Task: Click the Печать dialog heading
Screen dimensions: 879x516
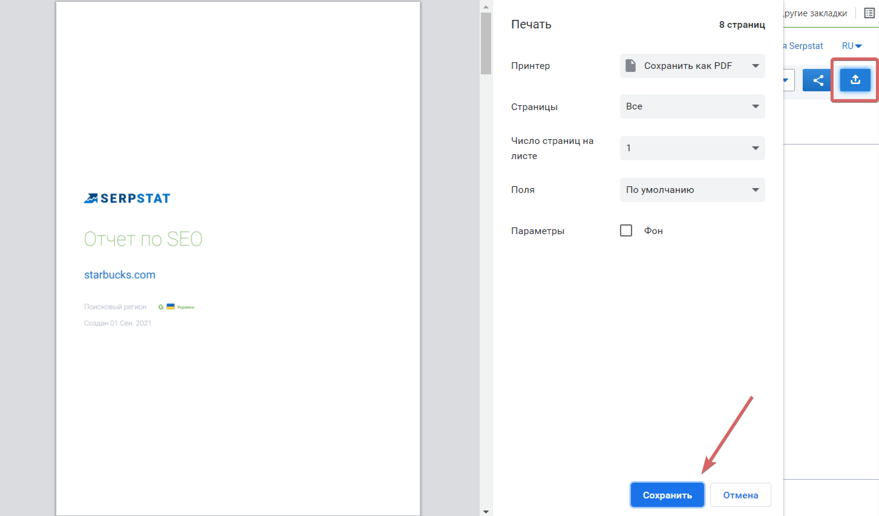Action: pos(531,24)
